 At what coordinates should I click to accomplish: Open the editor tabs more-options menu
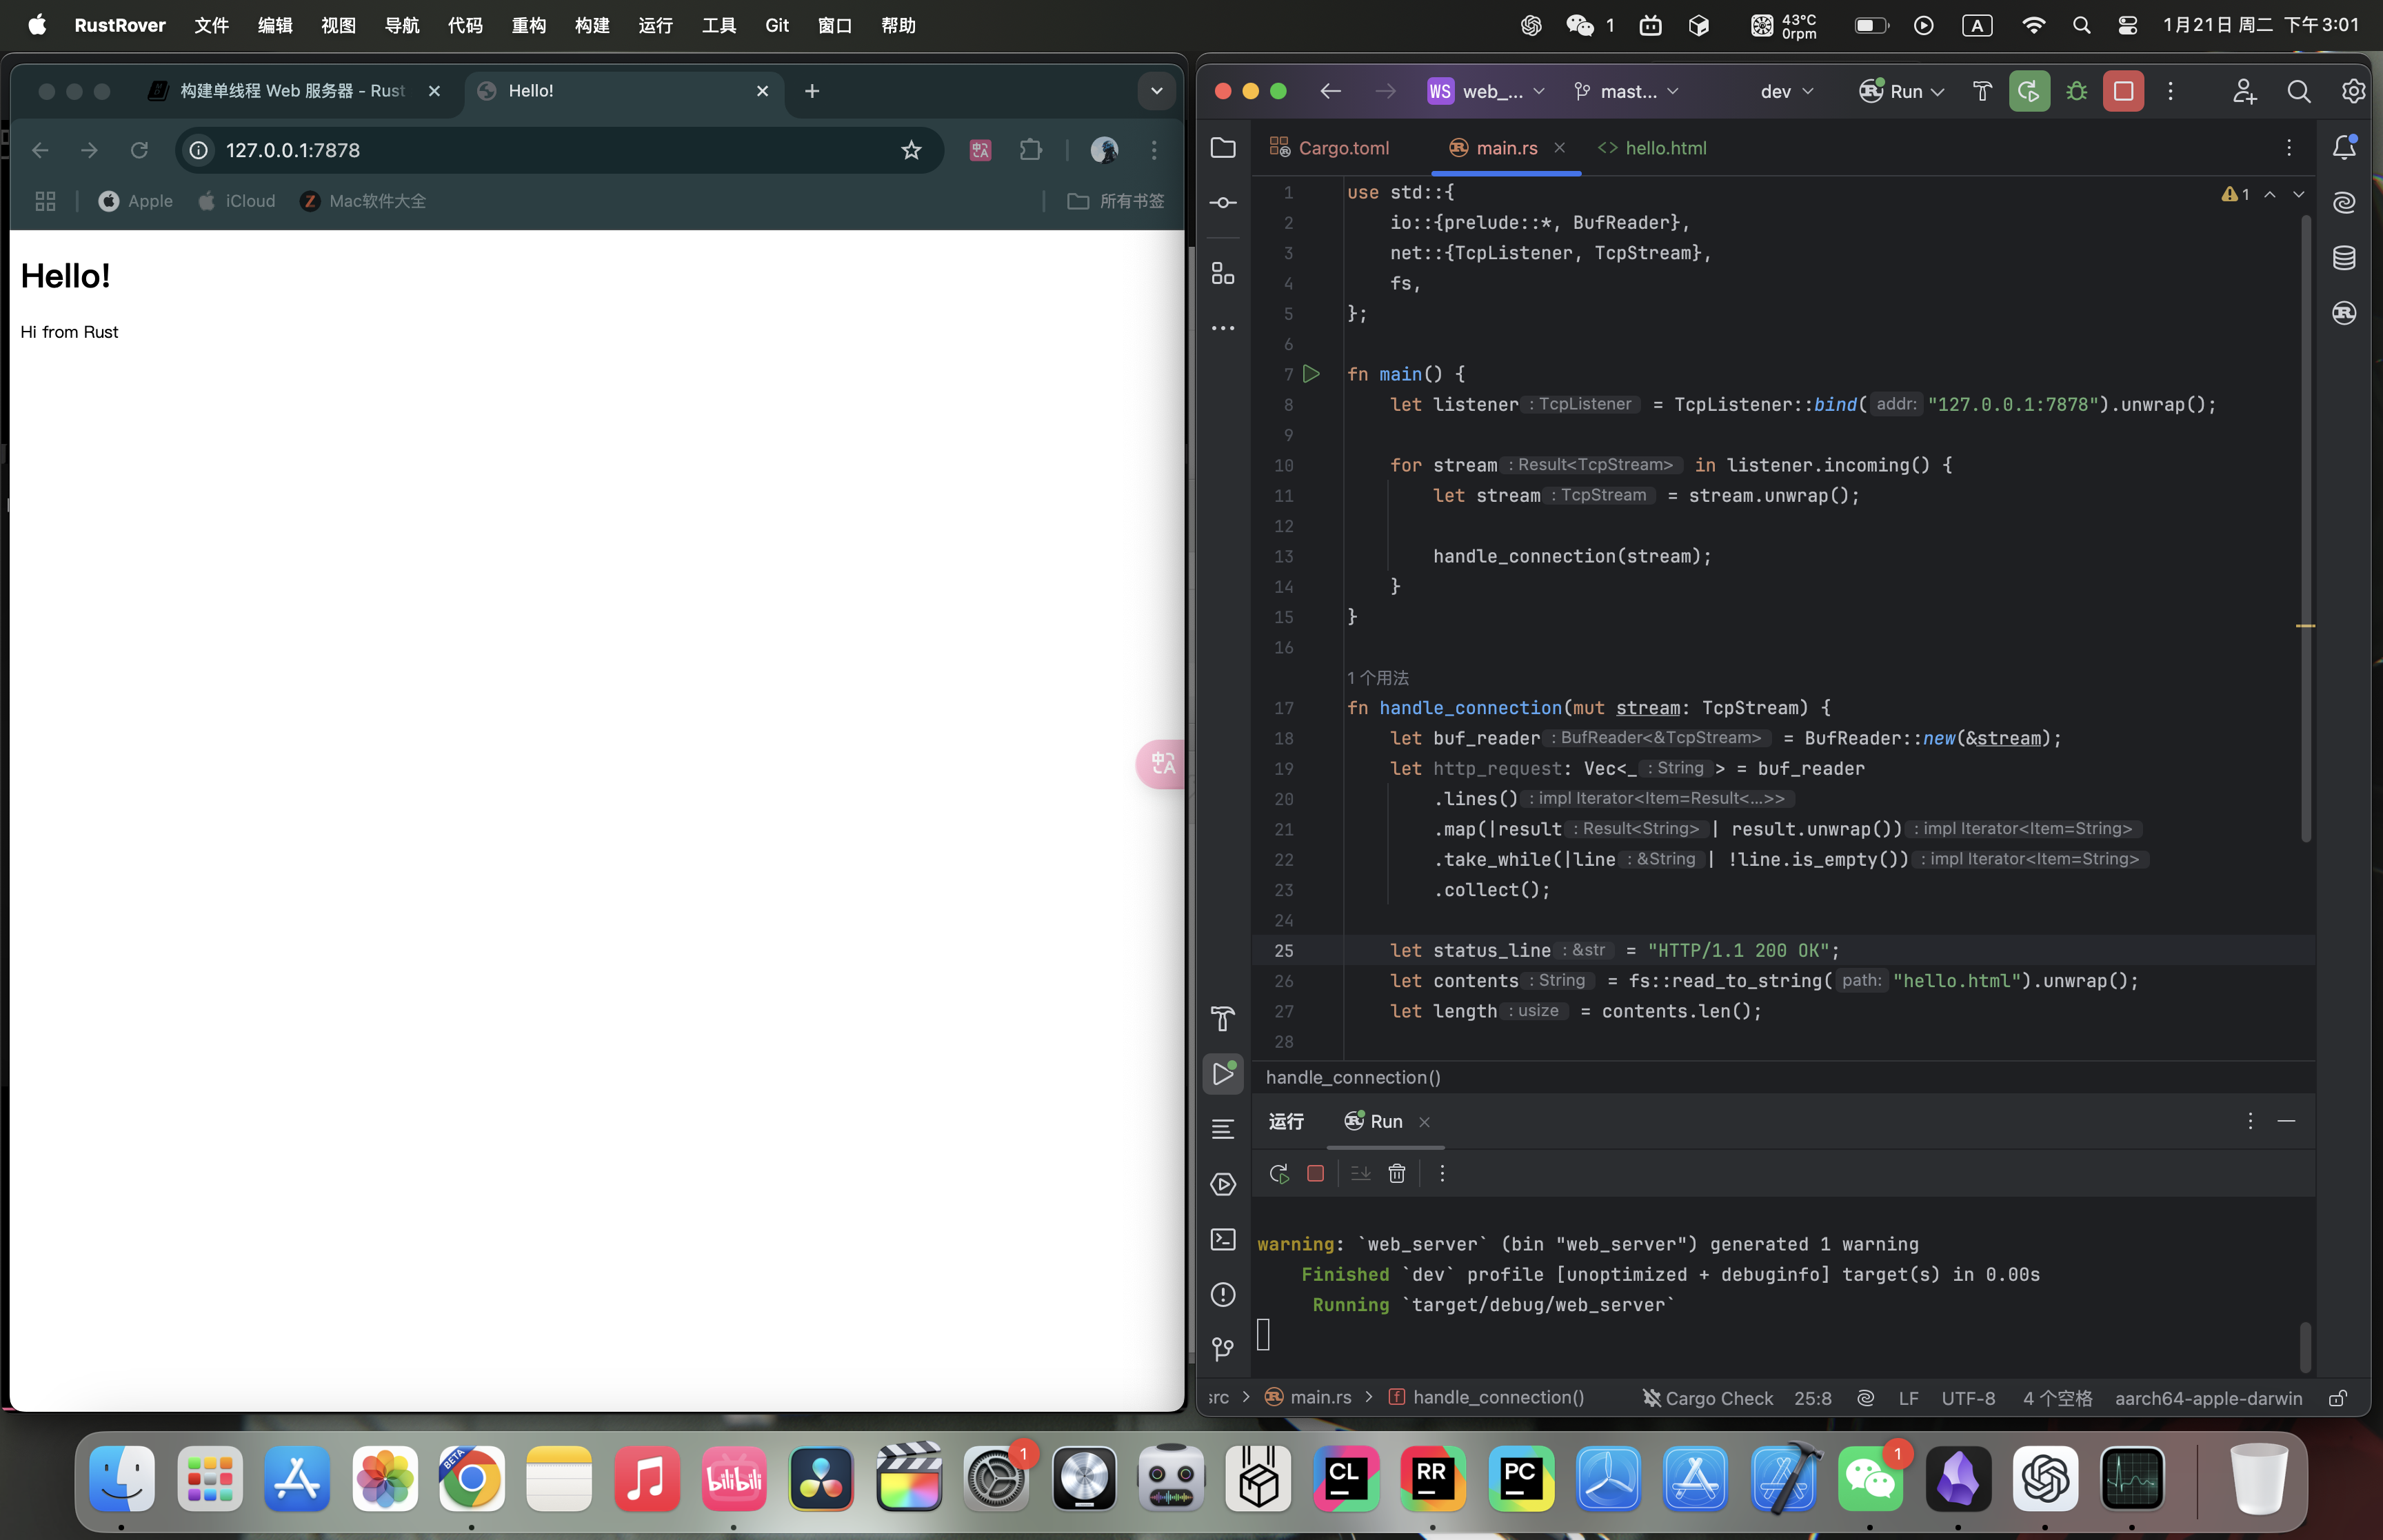(2288, 148)
